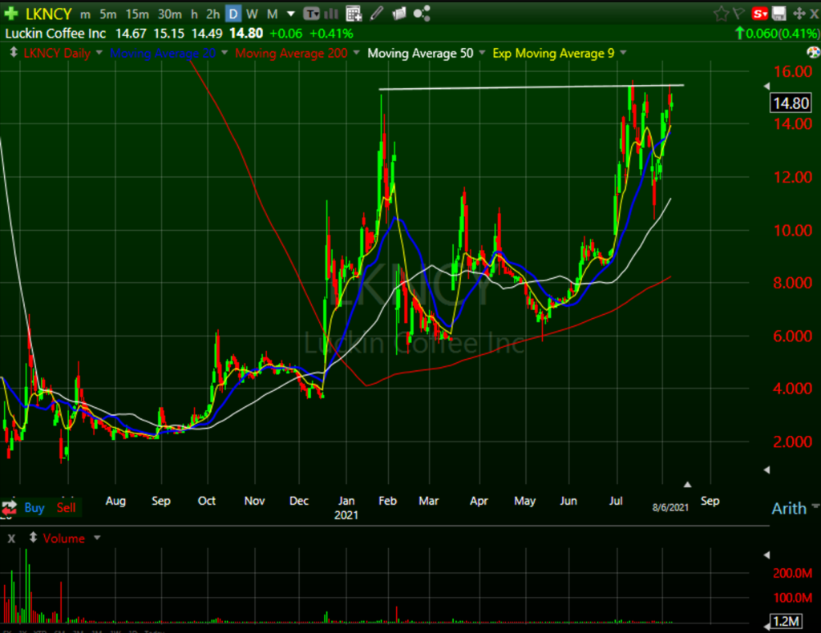Open the more timeframes dropdown arrow

290,14
